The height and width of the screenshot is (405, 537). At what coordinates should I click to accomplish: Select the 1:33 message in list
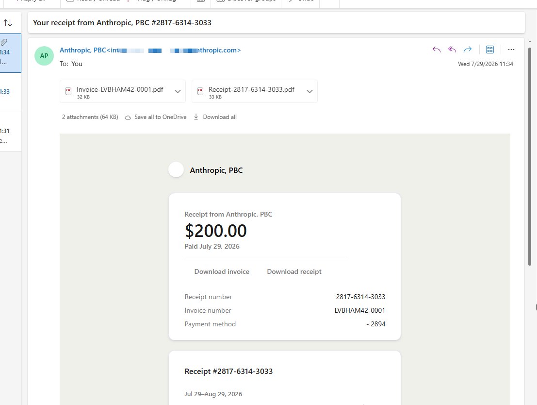click(10, 92)
